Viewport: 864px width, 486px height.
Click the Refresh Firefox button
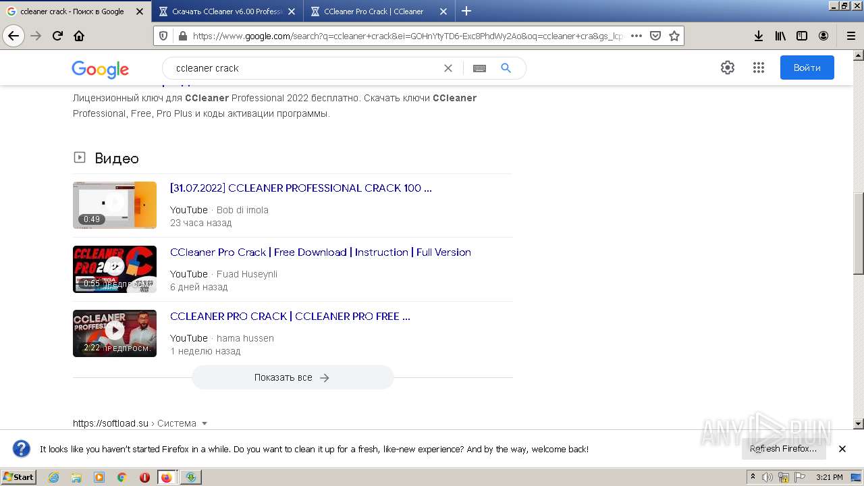(783, 449)
